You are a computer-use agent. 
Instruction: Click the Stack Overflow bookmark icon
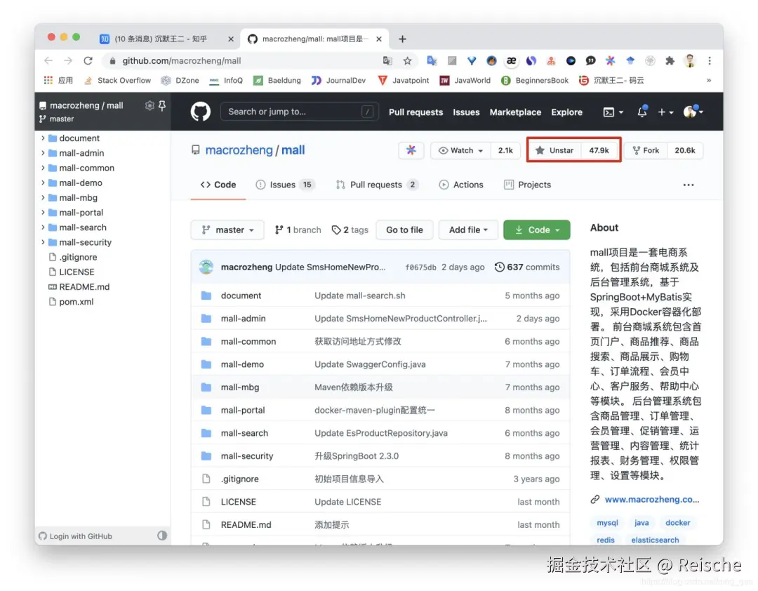point(88,80)
